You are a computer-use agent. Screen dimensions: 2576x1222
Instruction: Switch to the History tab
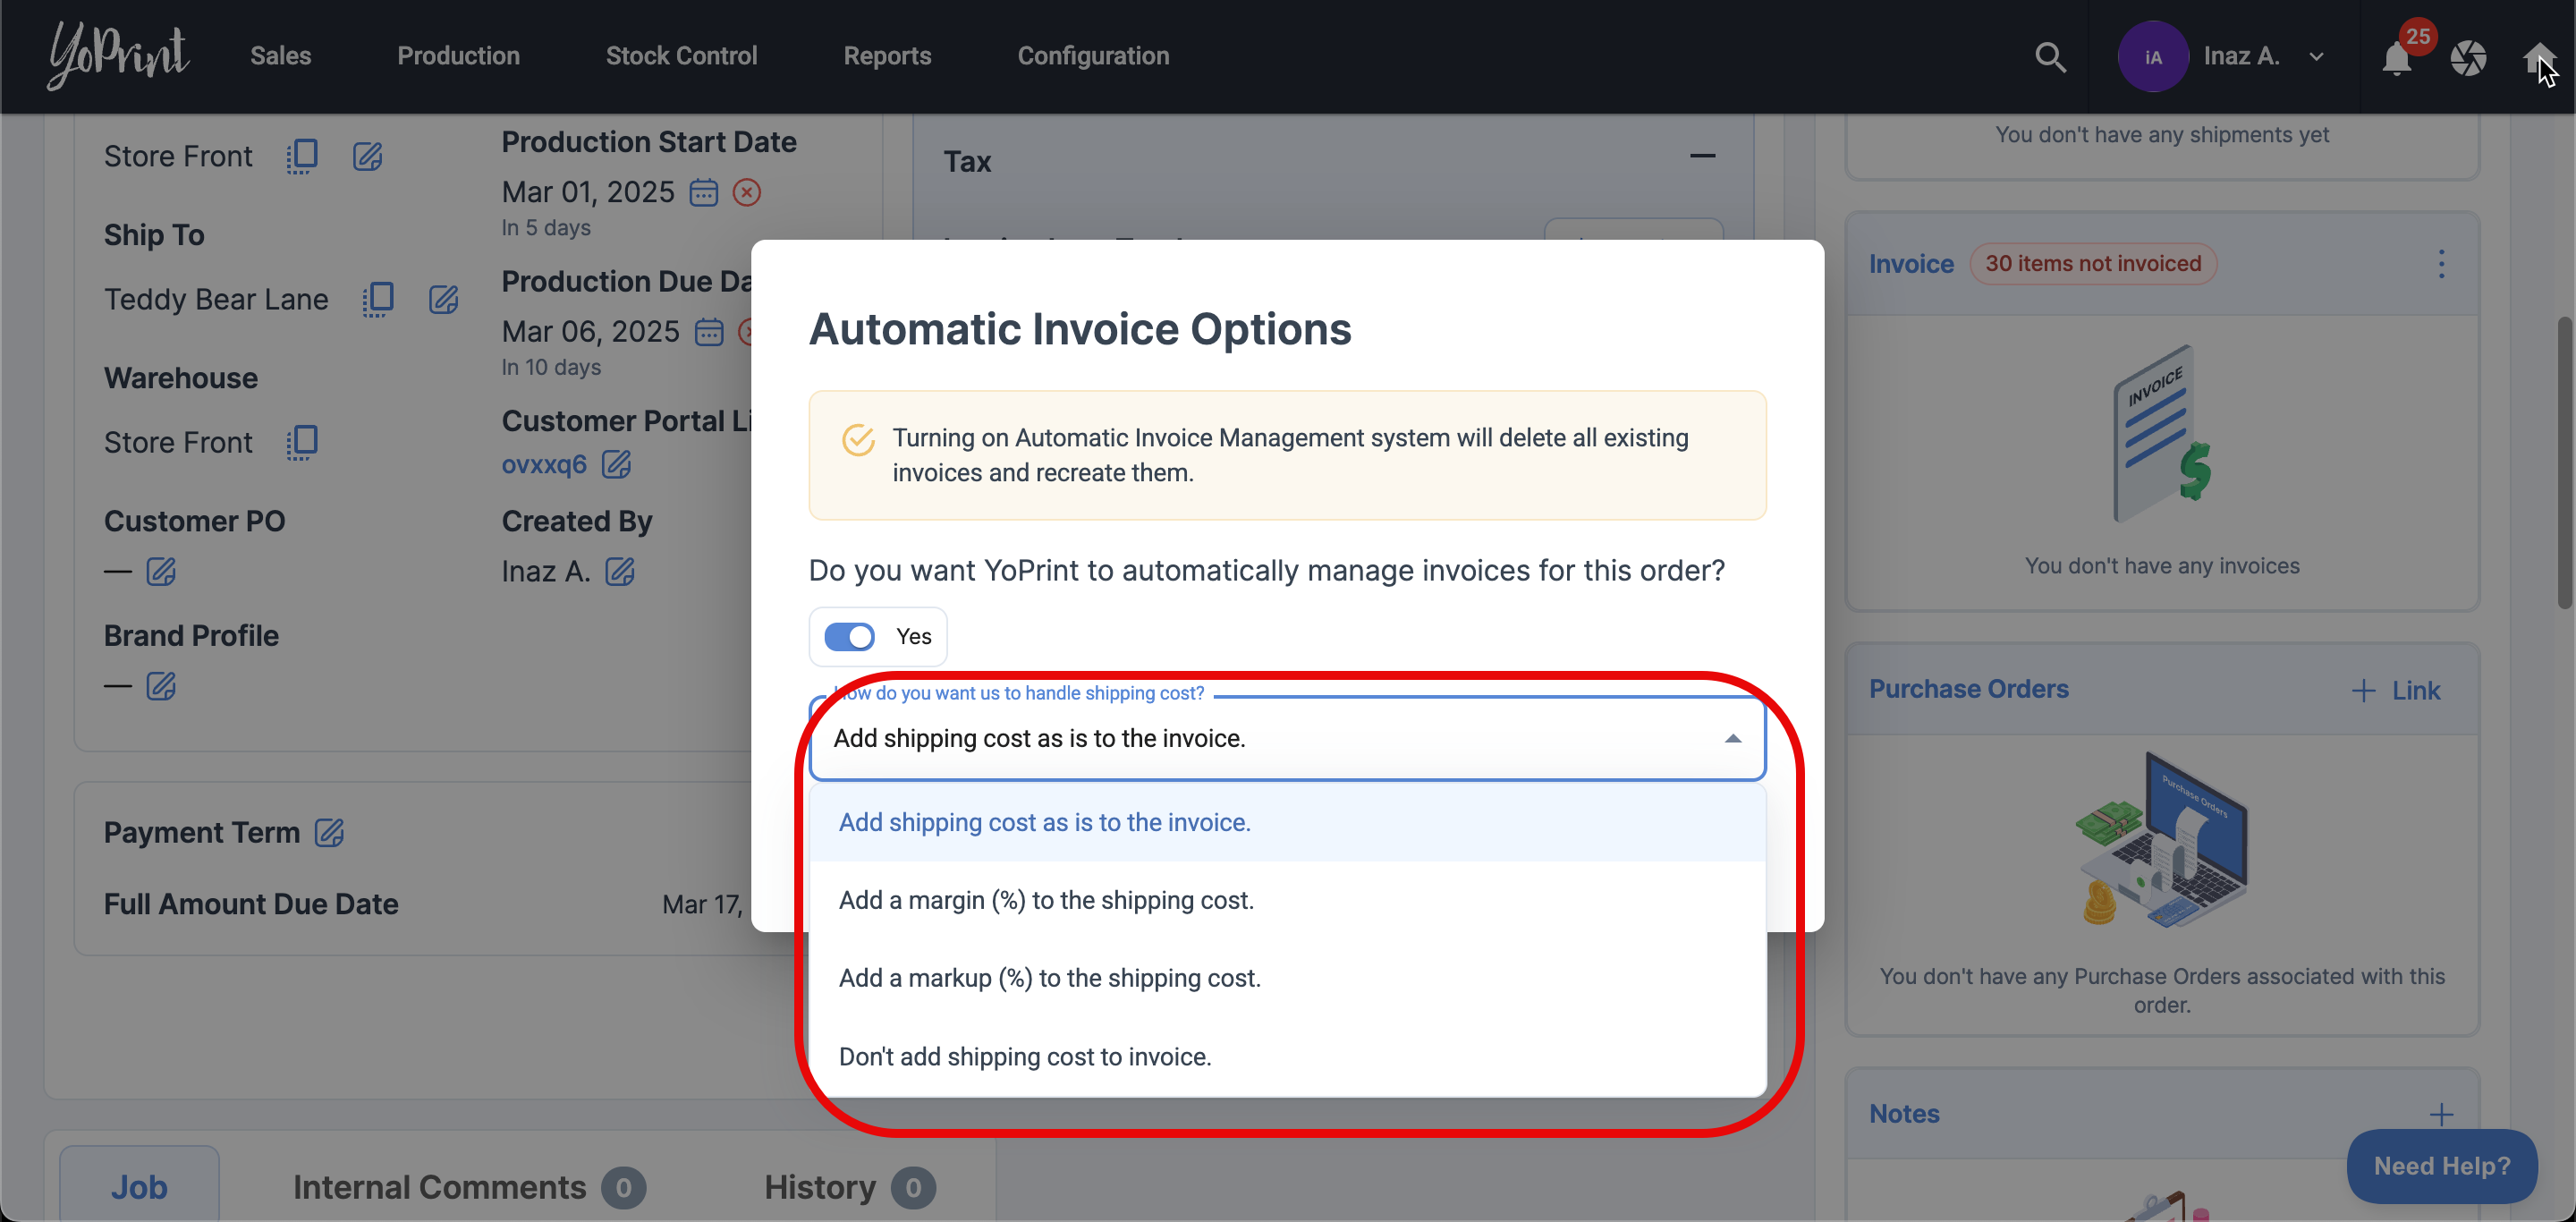pyautogui.click(x=849, y=1187)
